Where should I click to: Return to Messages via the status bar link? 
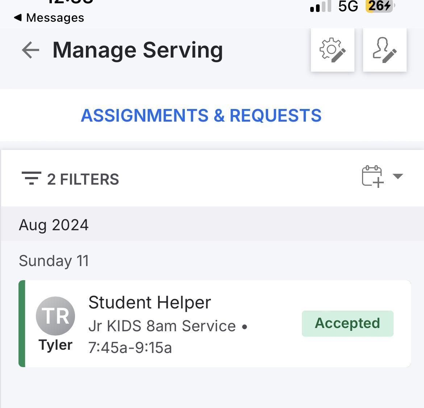tap(49, 17)
